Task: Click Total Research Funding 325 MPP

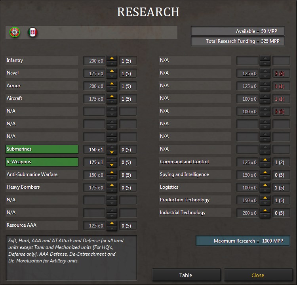Action: coord(238,41)
